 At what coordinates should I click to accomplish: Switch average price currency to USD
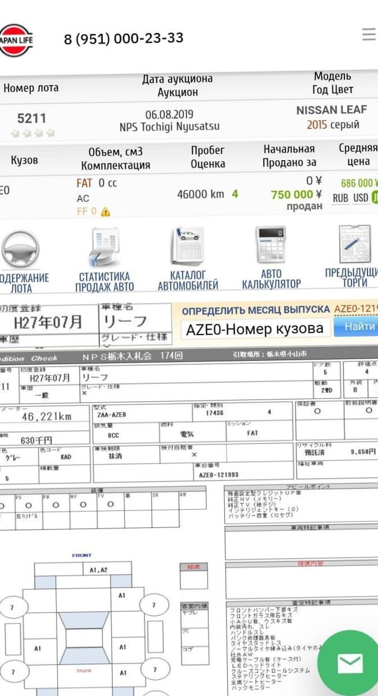click(x=361, y=198)
